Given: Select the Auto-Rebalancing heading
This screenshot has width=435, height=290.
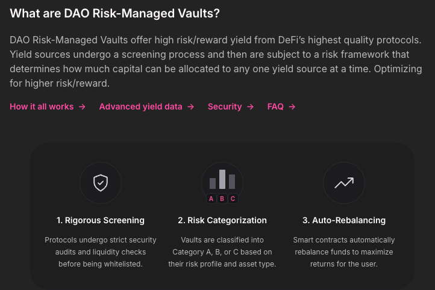Looking at the screenshot, I should pyautogui.click(x=344, y=220).
